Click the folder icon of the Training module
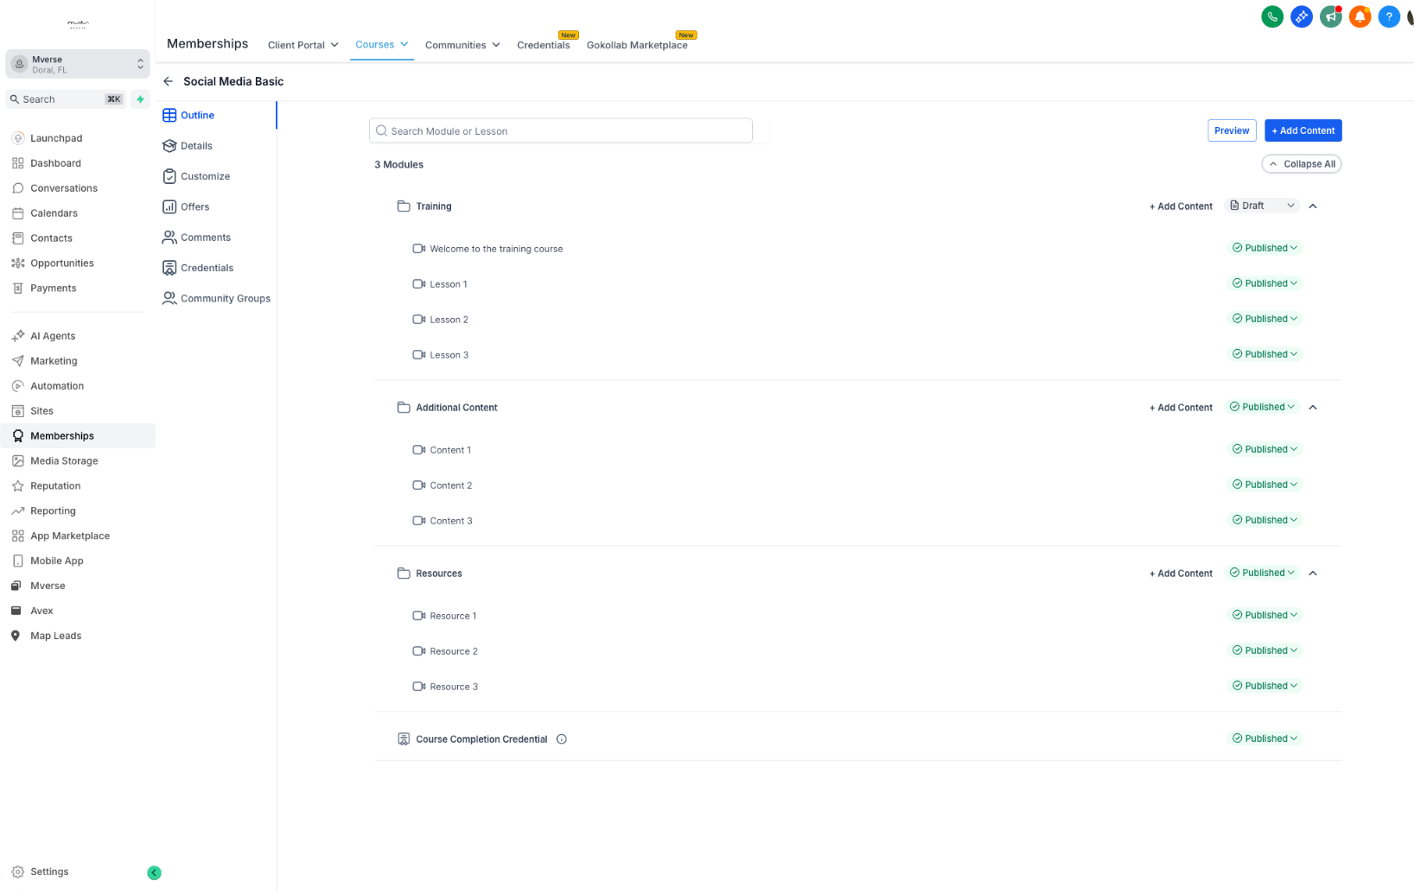The height and width of the screenshot is (894, 1414). pyautogui.click(x=404, y=206)
